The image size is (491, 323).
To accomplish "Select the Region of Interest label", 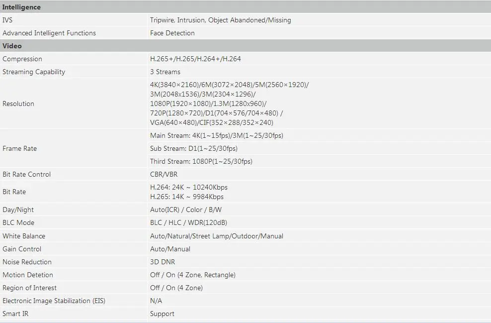I will pos(29,288).
